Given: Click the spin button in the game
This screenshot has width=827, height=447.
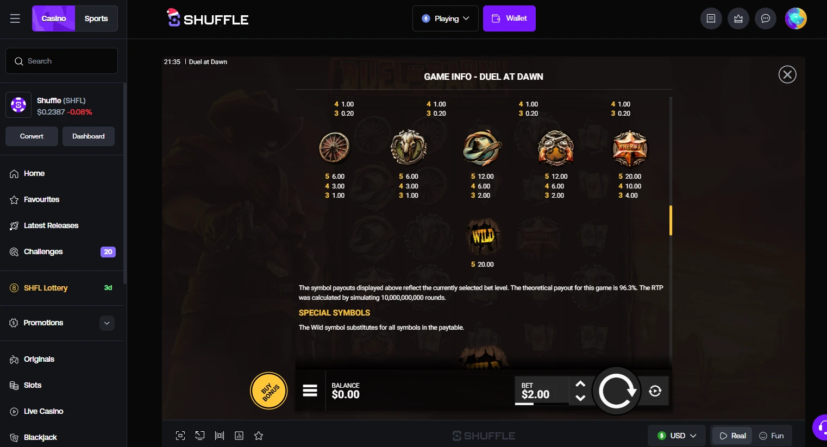Looking at the screenshot, I should click(616, 391).
